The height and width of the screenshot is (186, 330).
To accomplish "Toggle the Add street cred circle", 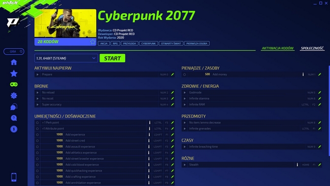I will [x=37, y=141].
